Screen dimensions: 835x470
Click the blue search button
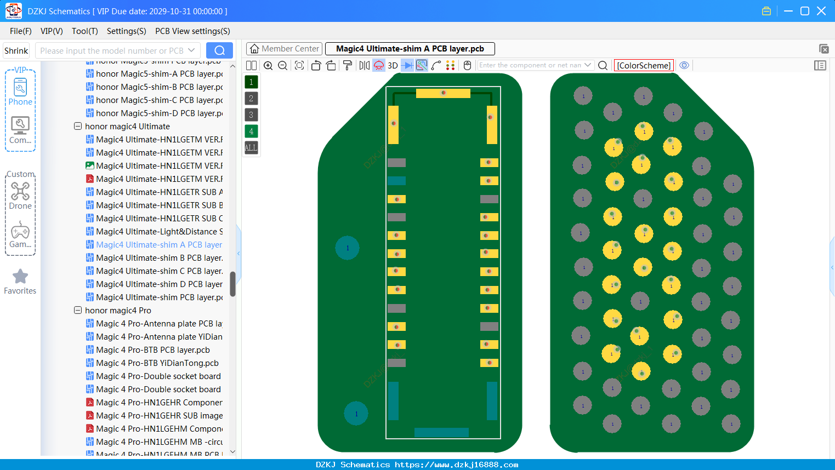pos(219,50)
